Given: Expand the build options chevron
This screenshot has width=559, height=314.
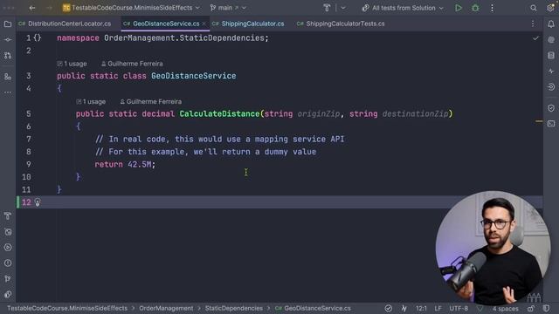Looking at the screenshot, I should point(342,8).
